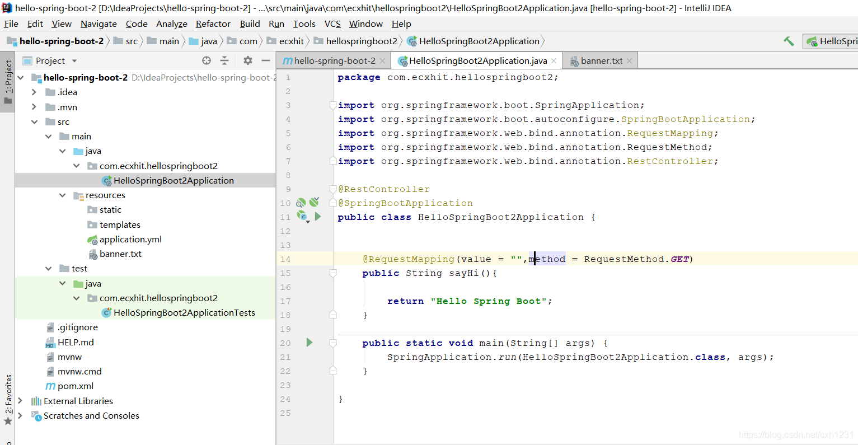Click the @SpringBootApplication annotation
The width and height of the screenshot is (858, 445).
(405, 203)
